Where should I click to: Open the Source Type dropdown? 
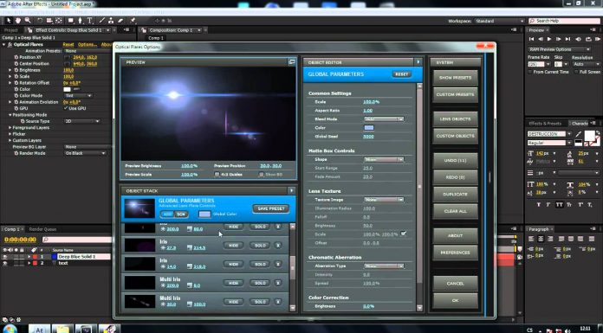pos(82,121)
